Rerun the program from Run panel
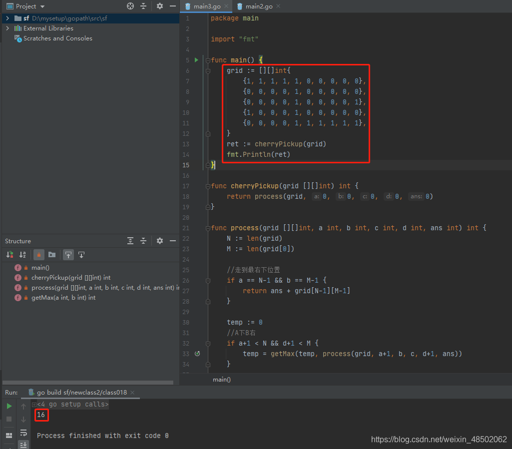This screenshot has width=512, height=449. (9, 406)
